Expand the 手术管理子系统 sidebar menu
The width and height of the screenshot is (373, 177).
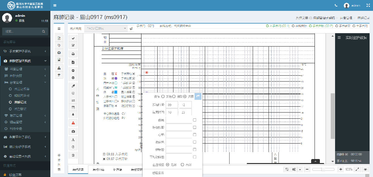click(x=25, y=51)
